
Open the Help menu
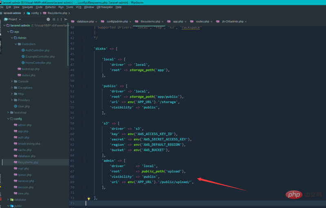[x=119, y=7]
